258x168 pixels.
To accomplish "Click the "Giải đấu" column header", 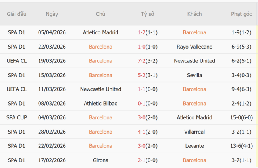I will 17,14.
